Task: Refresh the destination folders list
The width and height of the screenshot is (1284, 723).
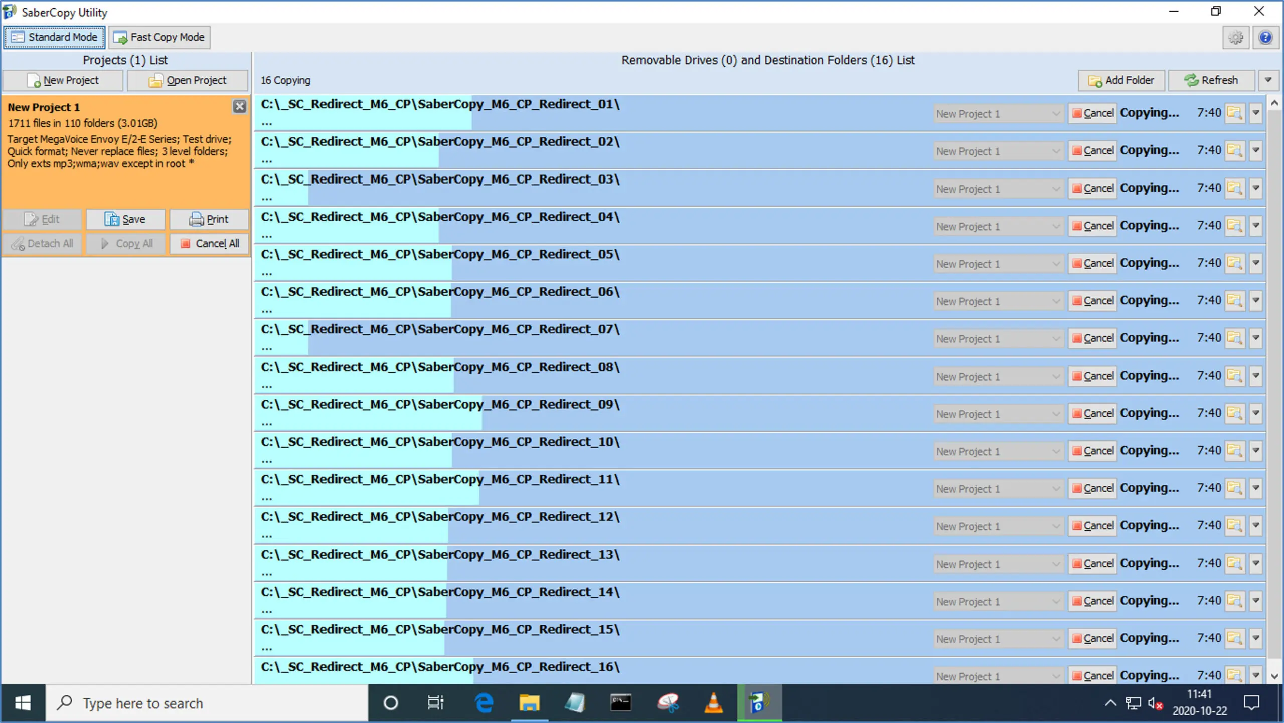Action: (x=1212, y=80)
